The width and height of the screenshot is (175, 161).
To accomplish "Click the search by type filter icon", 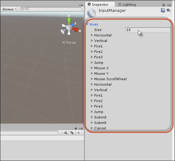I will [x=66, y=133].
